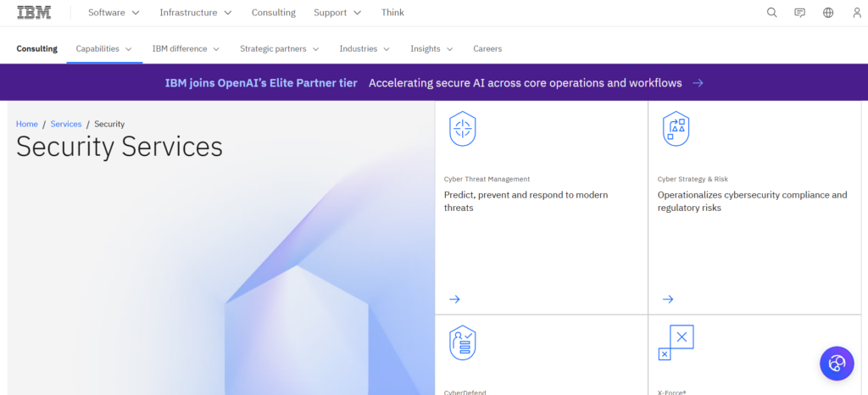Screen dimensions: 868x395
Task: Expand the Infrastructure dropdown menu
Action: (x=196, y=13)
